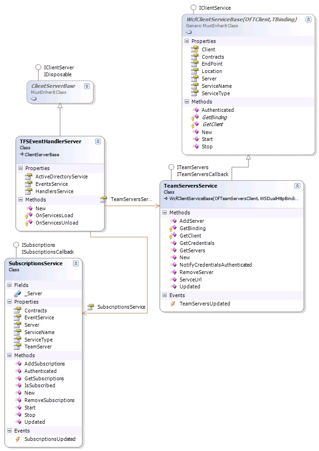Collapse the Properties section in TFSEventHandlerServer
Viewport: 319px width, 451px height.
(x=20, y=168)
